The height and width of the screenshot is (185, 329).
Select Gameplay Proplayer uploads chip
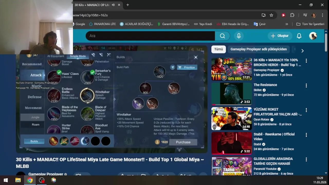(x=259, y=49)
